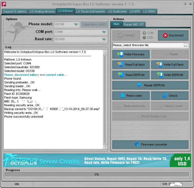Viewport: 194px width, 188px height.
Task: Browse for firmware file with ellipsis button
Action: pyautogui.click(x=185, y=45)
